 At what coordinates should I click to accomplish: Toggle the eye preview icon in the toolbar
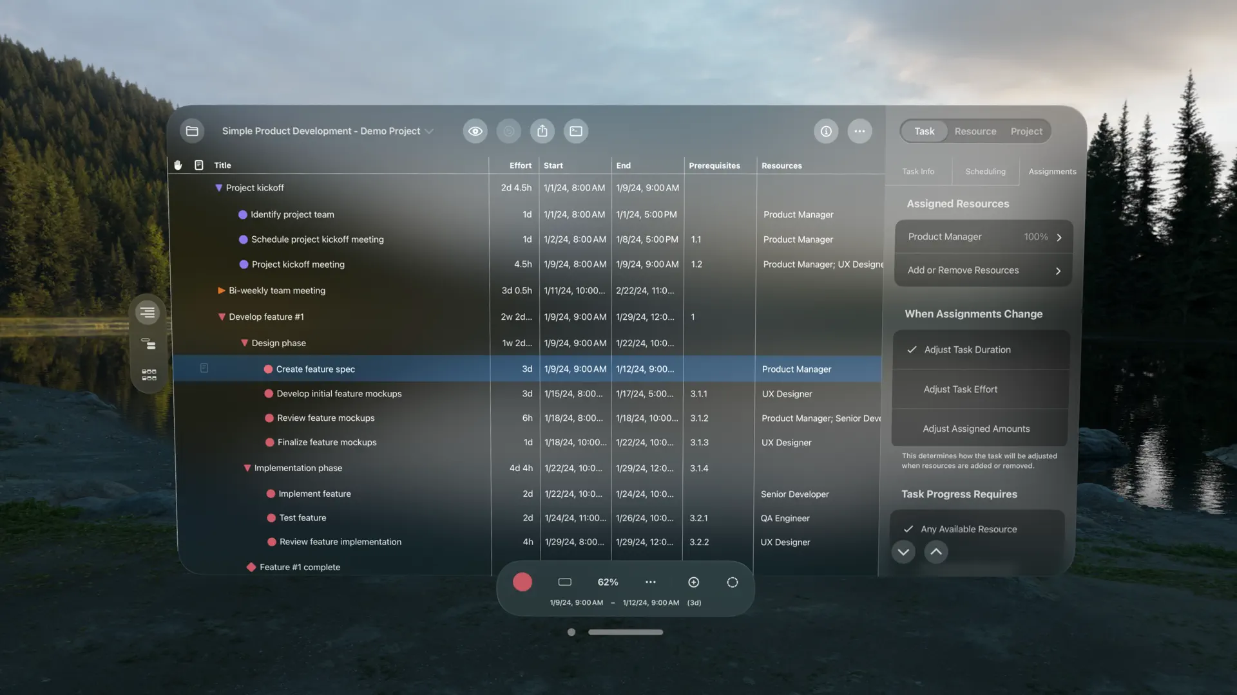[475, 131]
